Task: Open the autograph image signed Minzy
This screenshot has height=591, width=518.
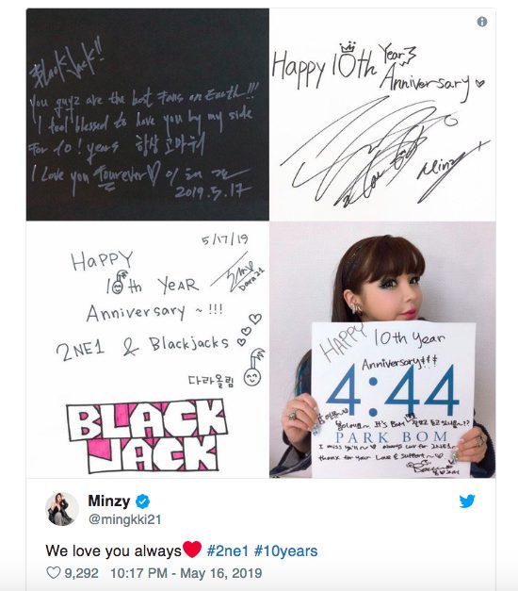Action: (x=382, y=115)
